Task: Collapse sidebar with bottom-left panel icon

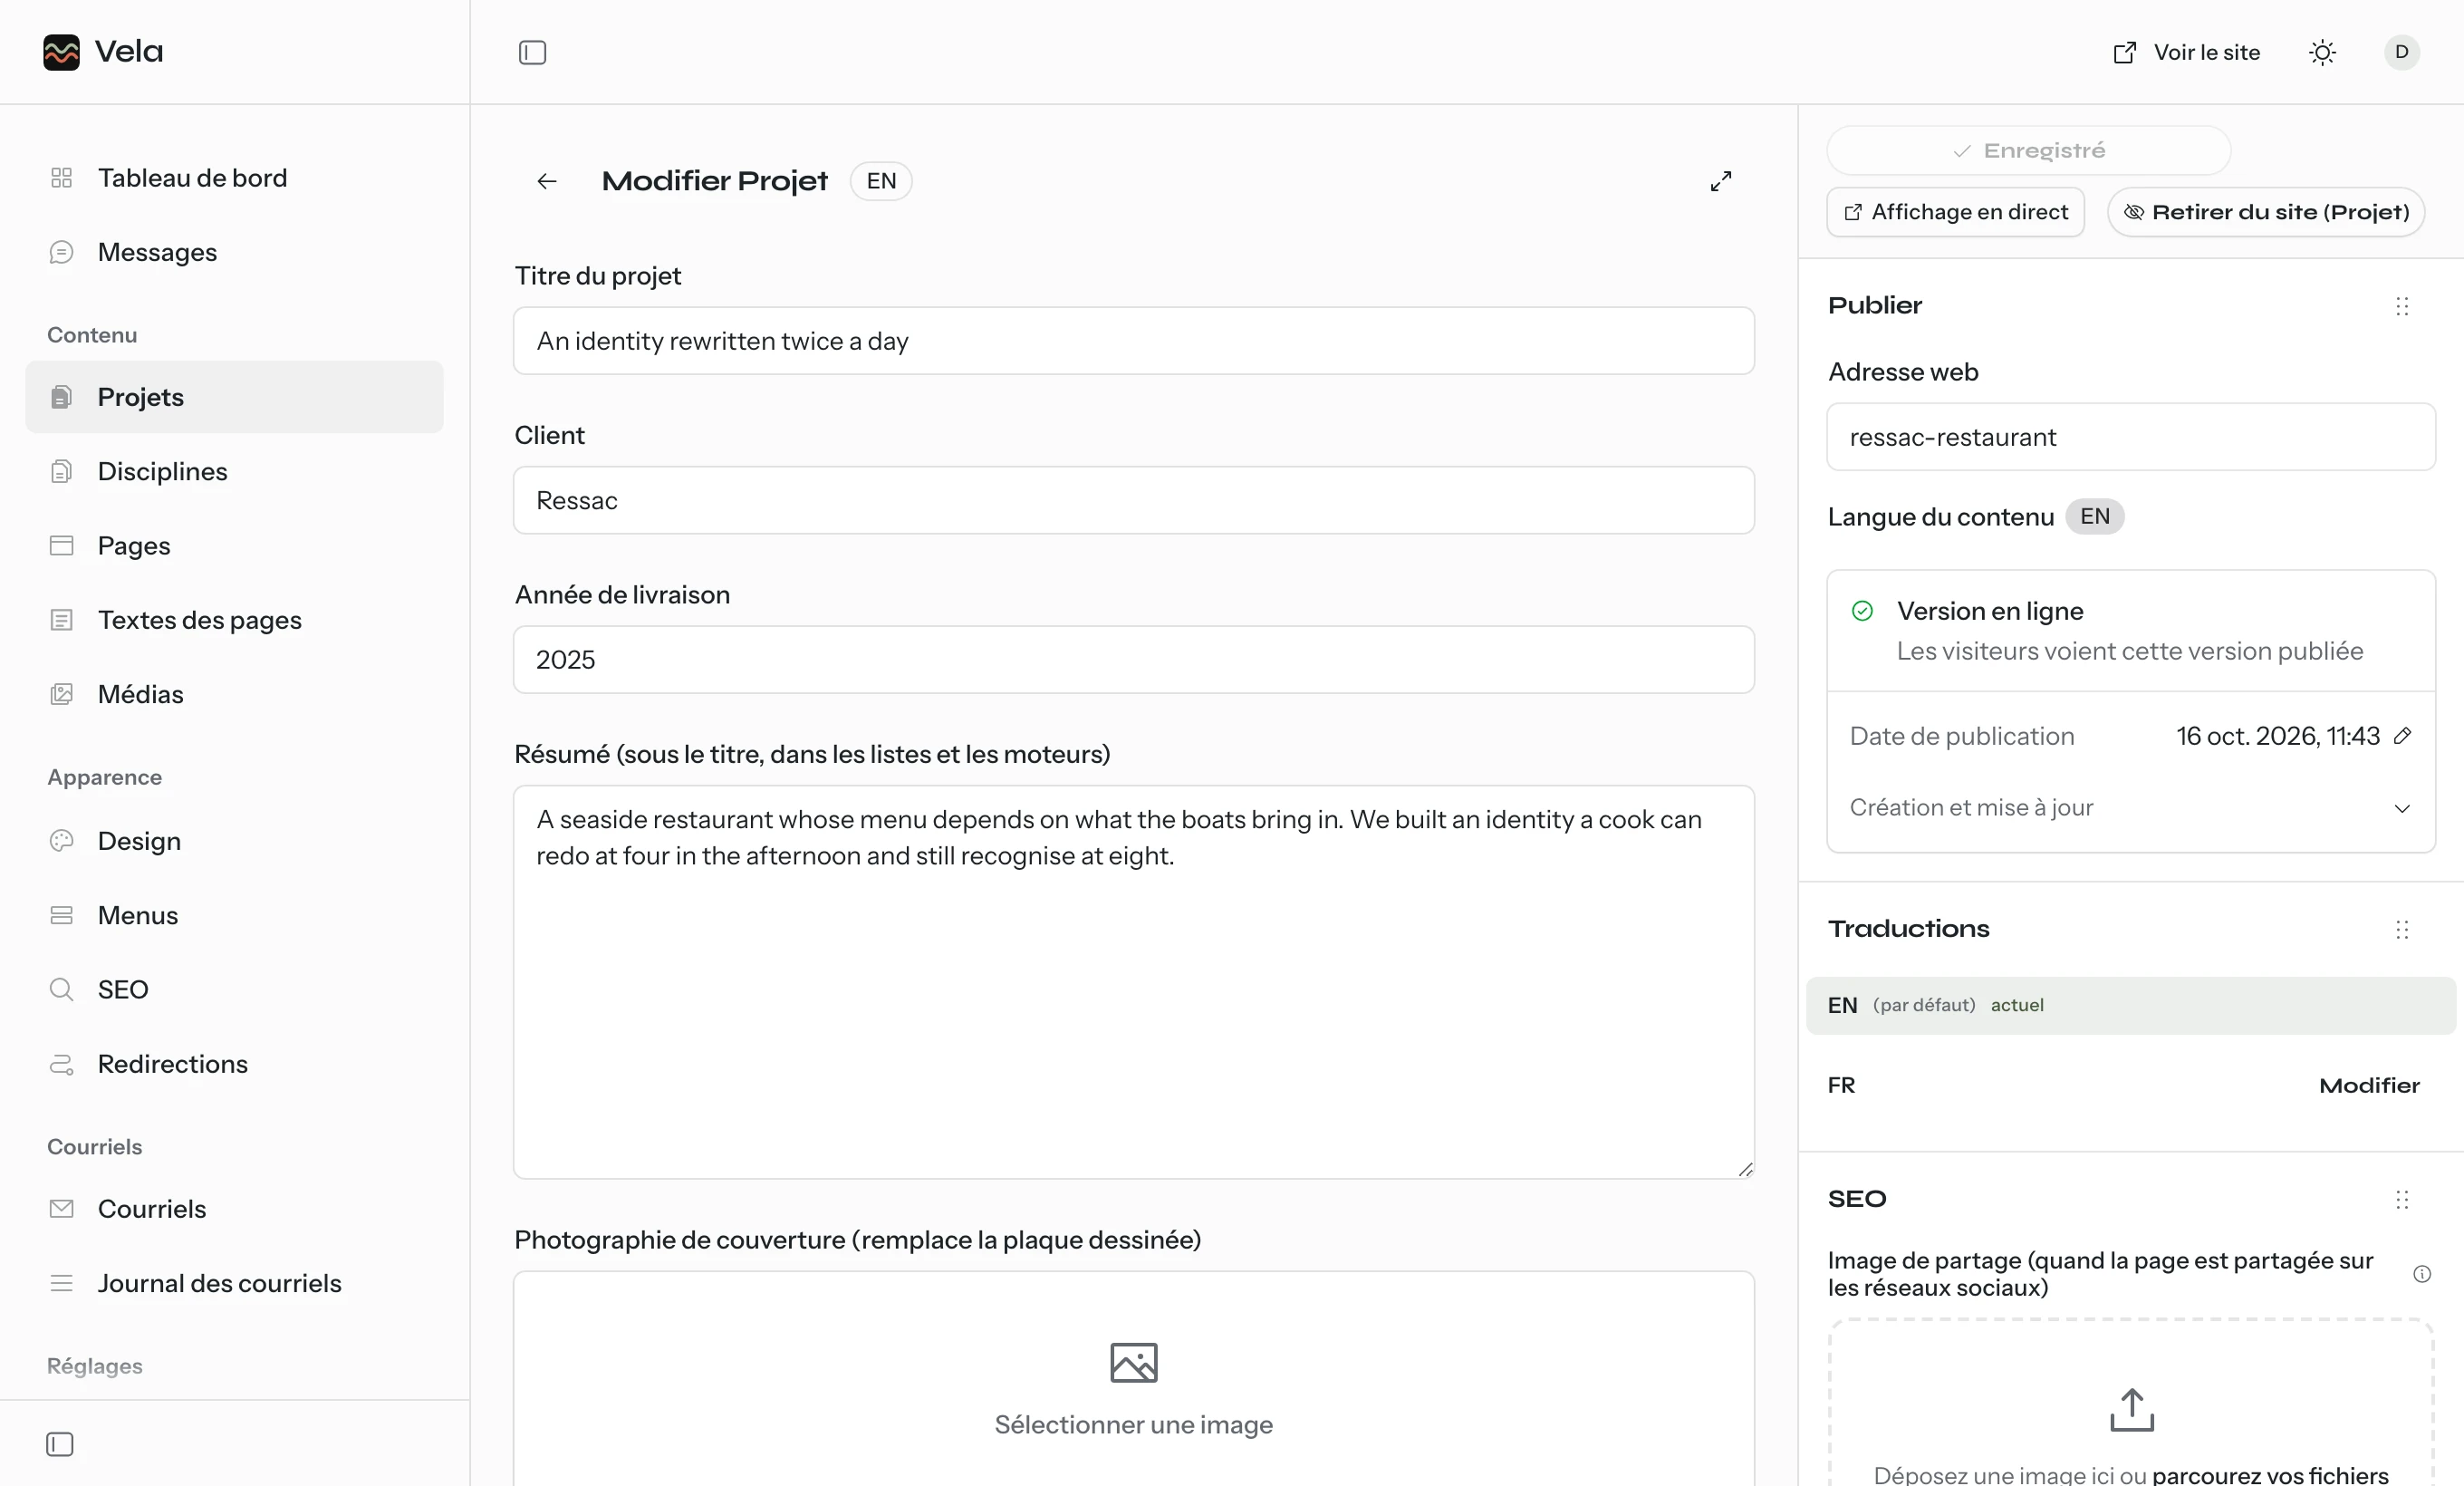Action: click(x=60, y=1444)
